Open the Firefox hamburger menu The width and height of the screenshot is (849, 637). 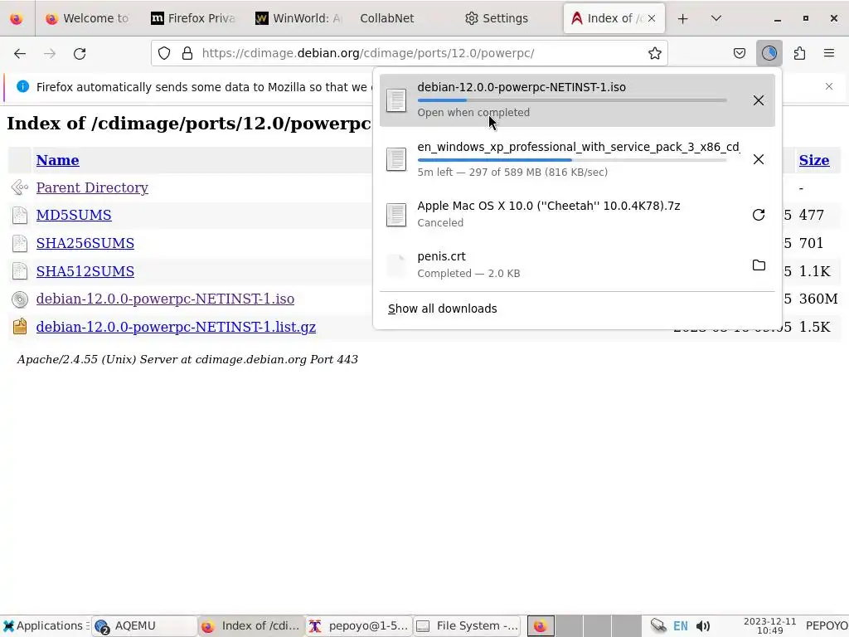[x=829, y=53]
